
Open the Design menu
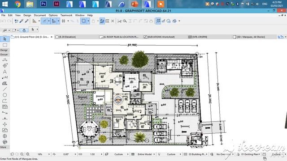click(x=27, y=15)
